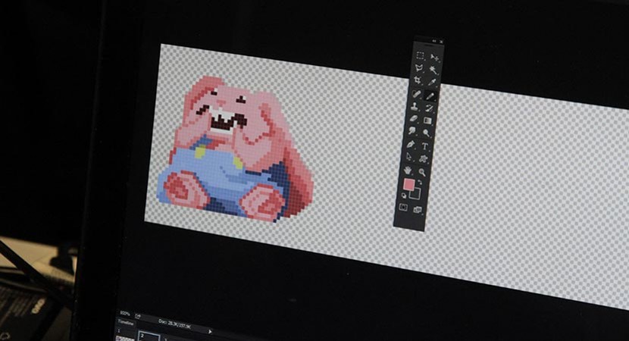Close the floating tools panel
Image resolution: width=629 pixels, height=341 pixels.
coord(441,42)
